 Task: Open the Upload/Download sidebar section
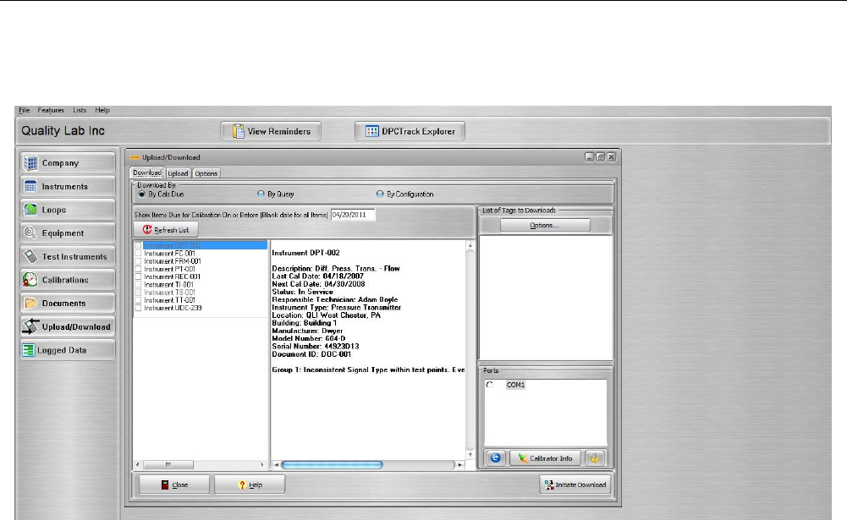coord(68,326)
